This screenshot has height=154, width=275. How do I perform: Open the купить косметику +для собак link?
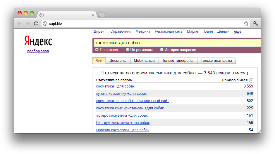point(121,94)
